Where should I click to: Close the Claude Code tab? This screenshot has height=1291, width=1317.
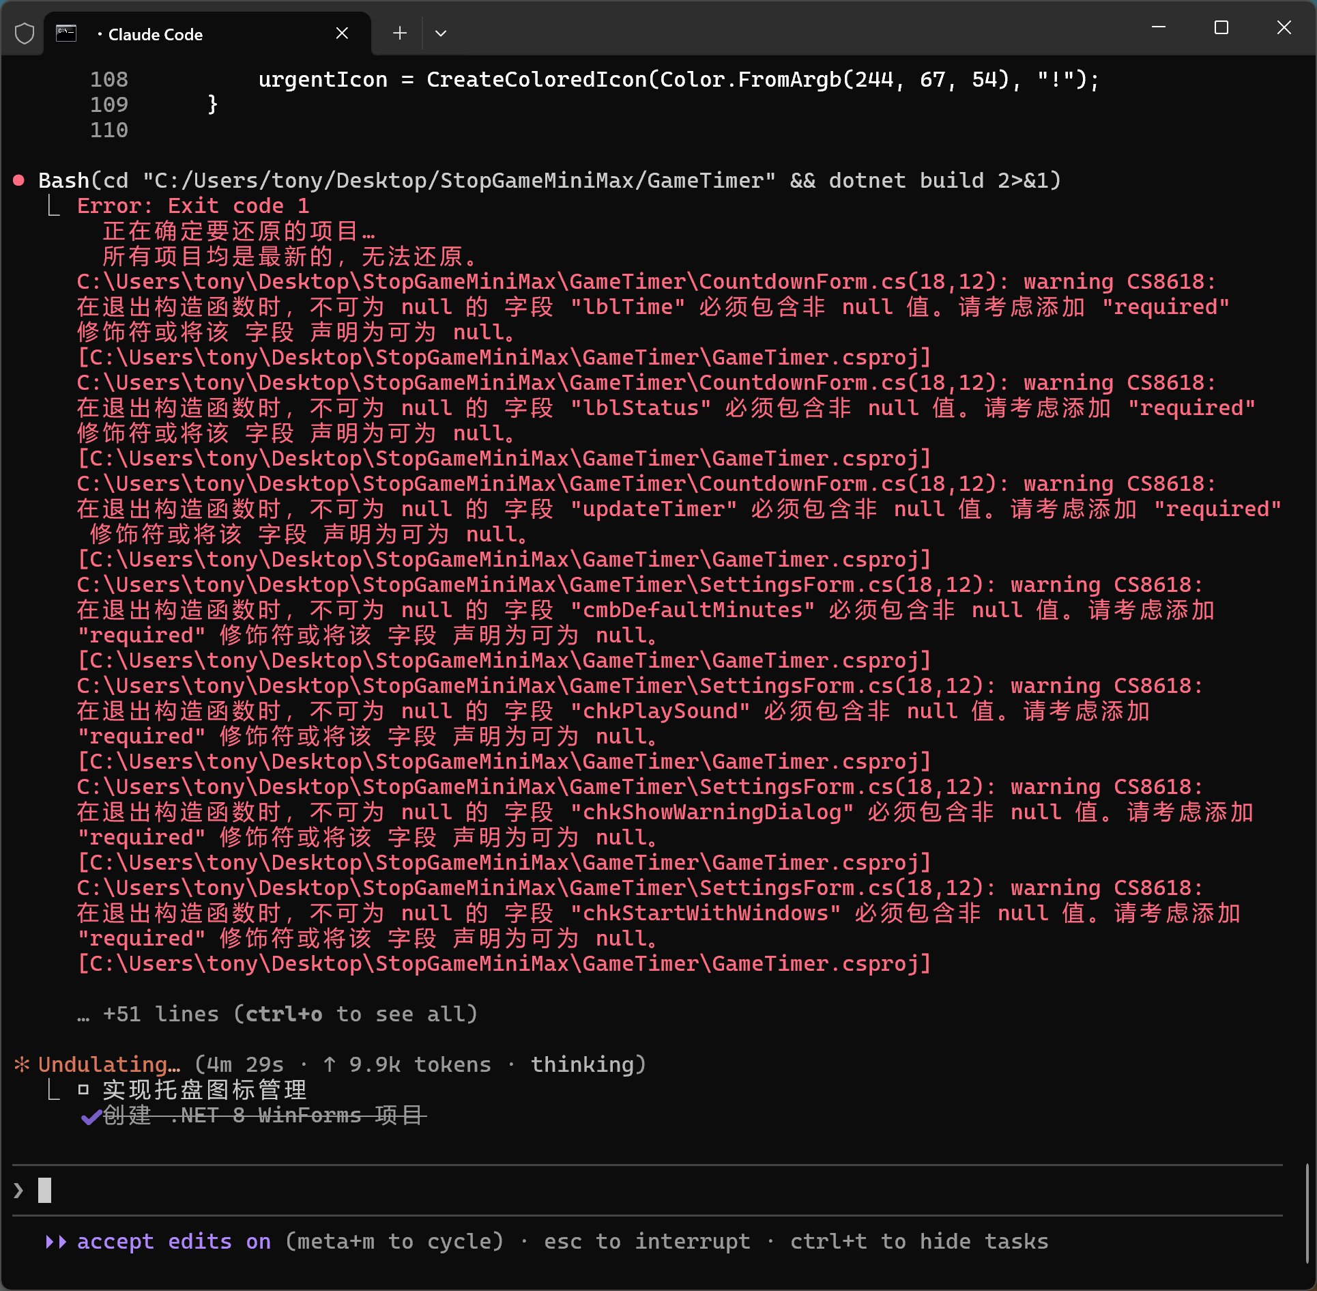coord(342,33)
